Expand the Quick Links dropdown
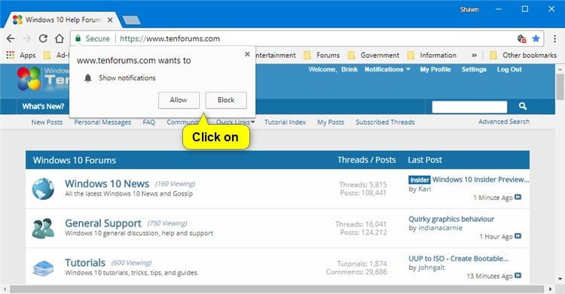This screenshot has height=294, width=565. 235,122
